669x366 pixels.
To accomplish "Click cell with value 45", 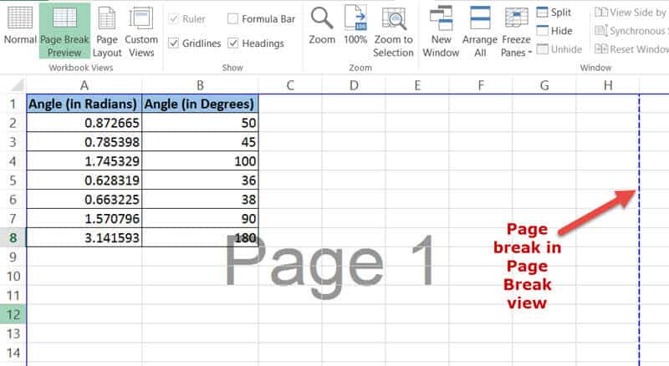I will click(x=200, y=142).
